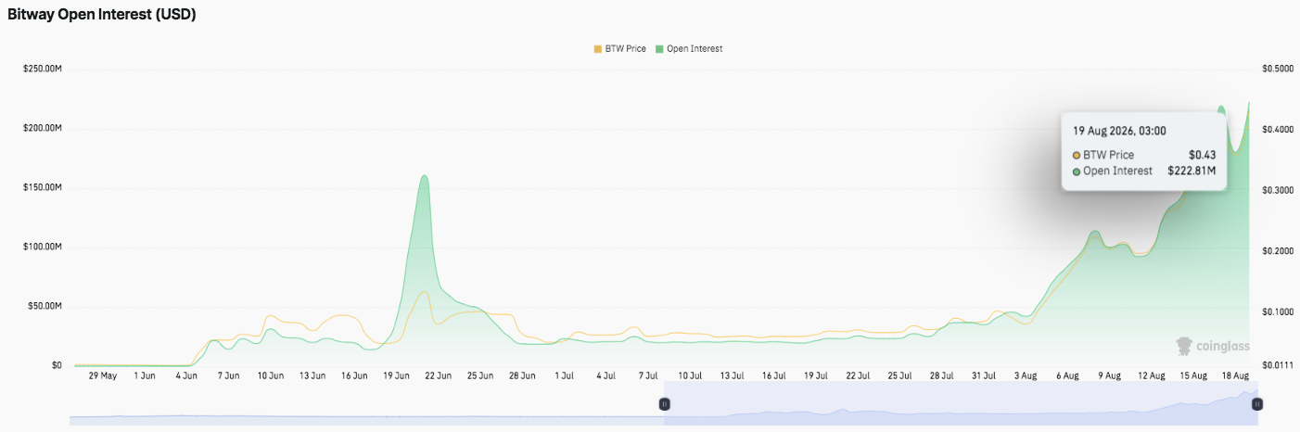The width and height of the screenshot is (1300, 432).
Task: Click the $0.4000 price axis label
Action: pyautogui.click(x=1279, y=130)
